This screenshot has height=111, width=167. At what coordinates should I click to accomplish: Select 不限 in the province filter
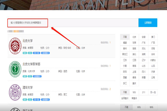(125, 37)
